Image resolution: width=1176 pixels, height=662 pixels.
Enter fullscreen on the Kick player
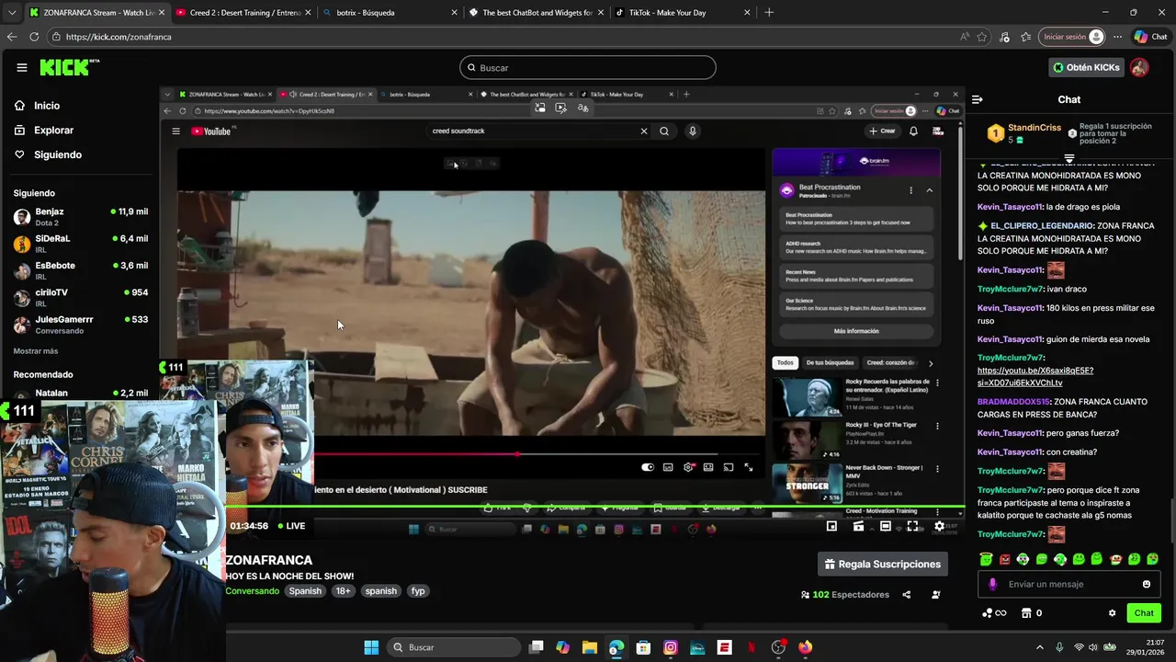[x=912, y=526]
